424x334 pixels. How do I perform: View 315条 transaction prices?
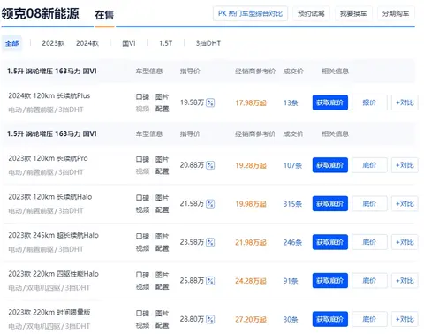click(x=292, y=204)
